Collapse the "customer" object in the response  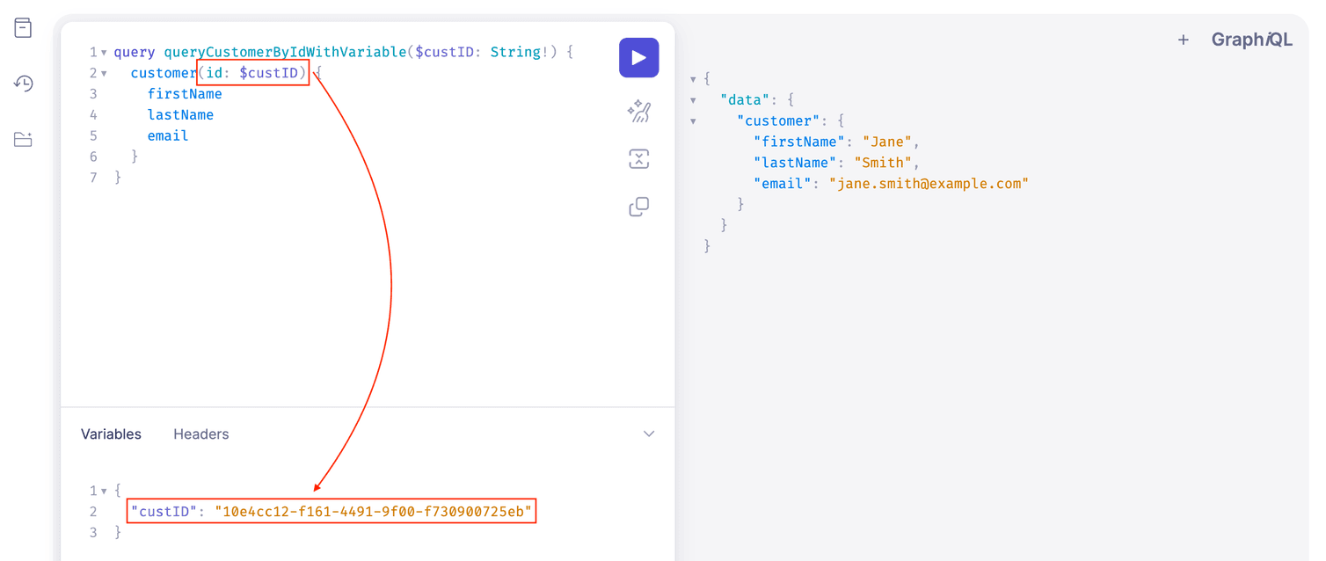coord(694,120)
